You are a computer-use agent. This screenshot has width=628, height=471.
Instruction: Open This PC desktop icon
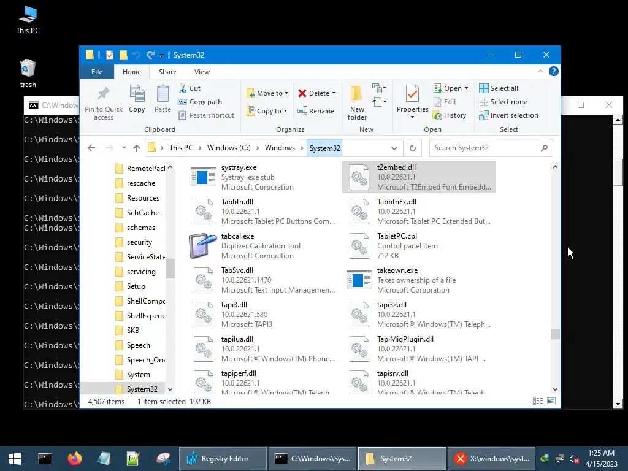tap(28, 20)
